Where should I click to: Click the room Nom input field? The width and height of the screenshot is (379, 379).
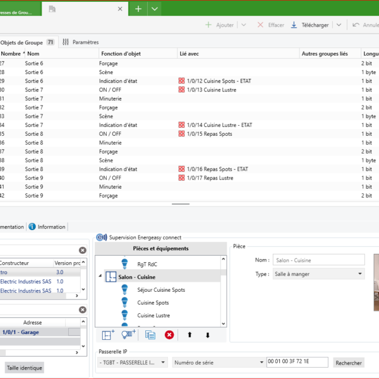click(318, 260)
